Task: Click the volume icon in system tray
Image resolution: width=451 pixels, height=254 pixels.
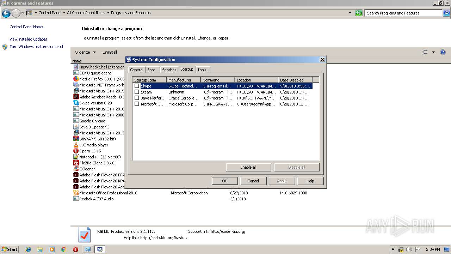Action: tap(409, 249)
